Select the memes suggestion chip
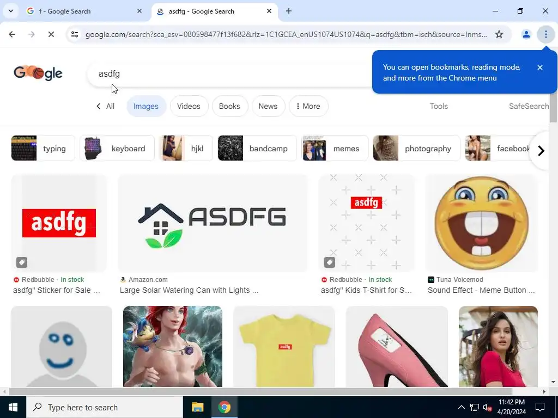558x418 pixels. point(335,148)
